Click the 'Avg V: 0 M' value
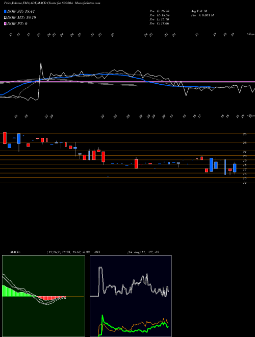This screenshot has height=337, width=255. (x=198, y=11)
